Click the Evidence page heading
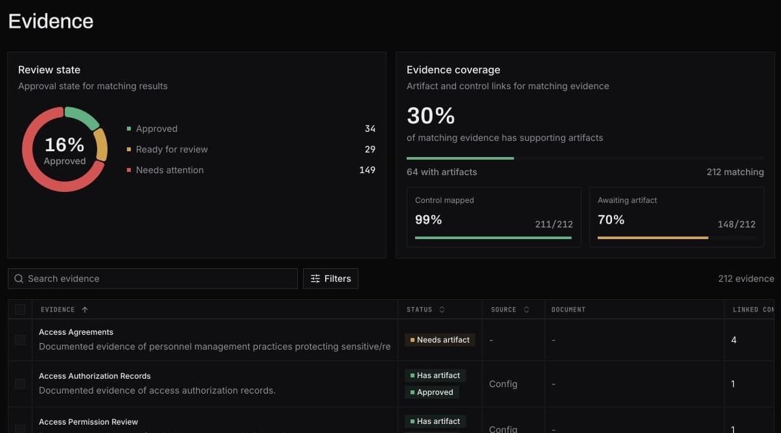This screenshot has width=781, height=433. (x=51, y=21)
